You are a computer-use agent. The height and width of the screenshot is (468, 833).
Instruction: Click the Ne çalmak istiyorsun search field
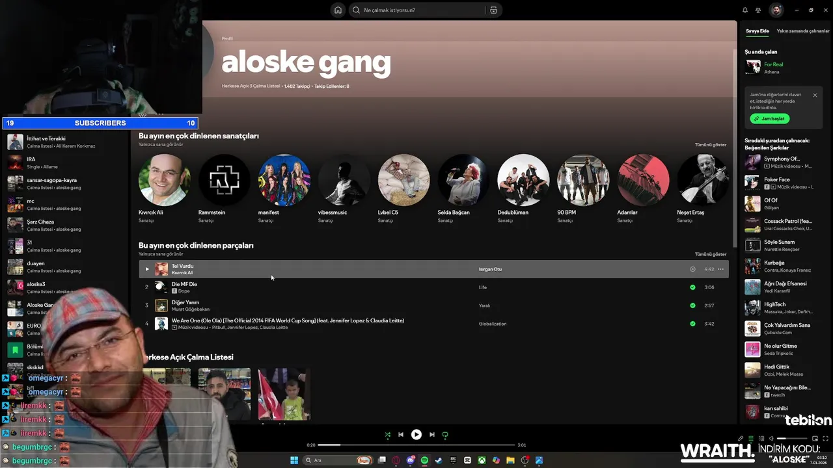[x=423, y=10]
